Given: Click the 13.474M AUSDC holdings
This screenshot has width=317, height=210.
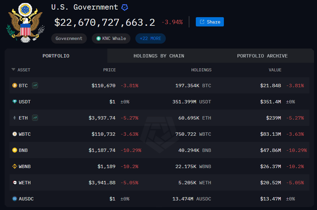Looking at the screenshot, I should [192, 199].
